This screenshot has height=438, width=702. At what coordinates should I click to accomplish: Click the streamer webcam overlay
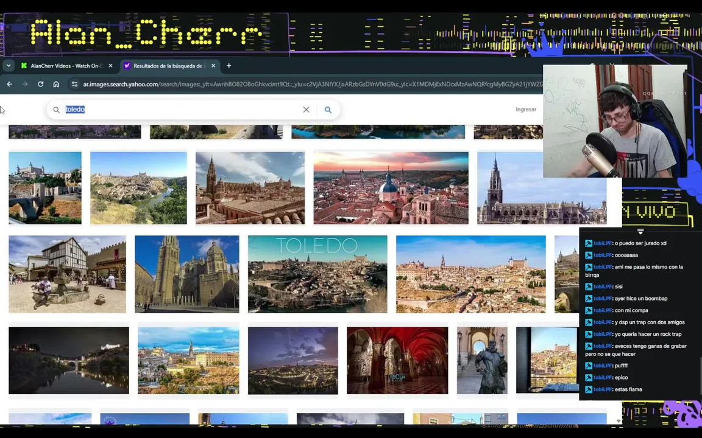pos(615,121)
